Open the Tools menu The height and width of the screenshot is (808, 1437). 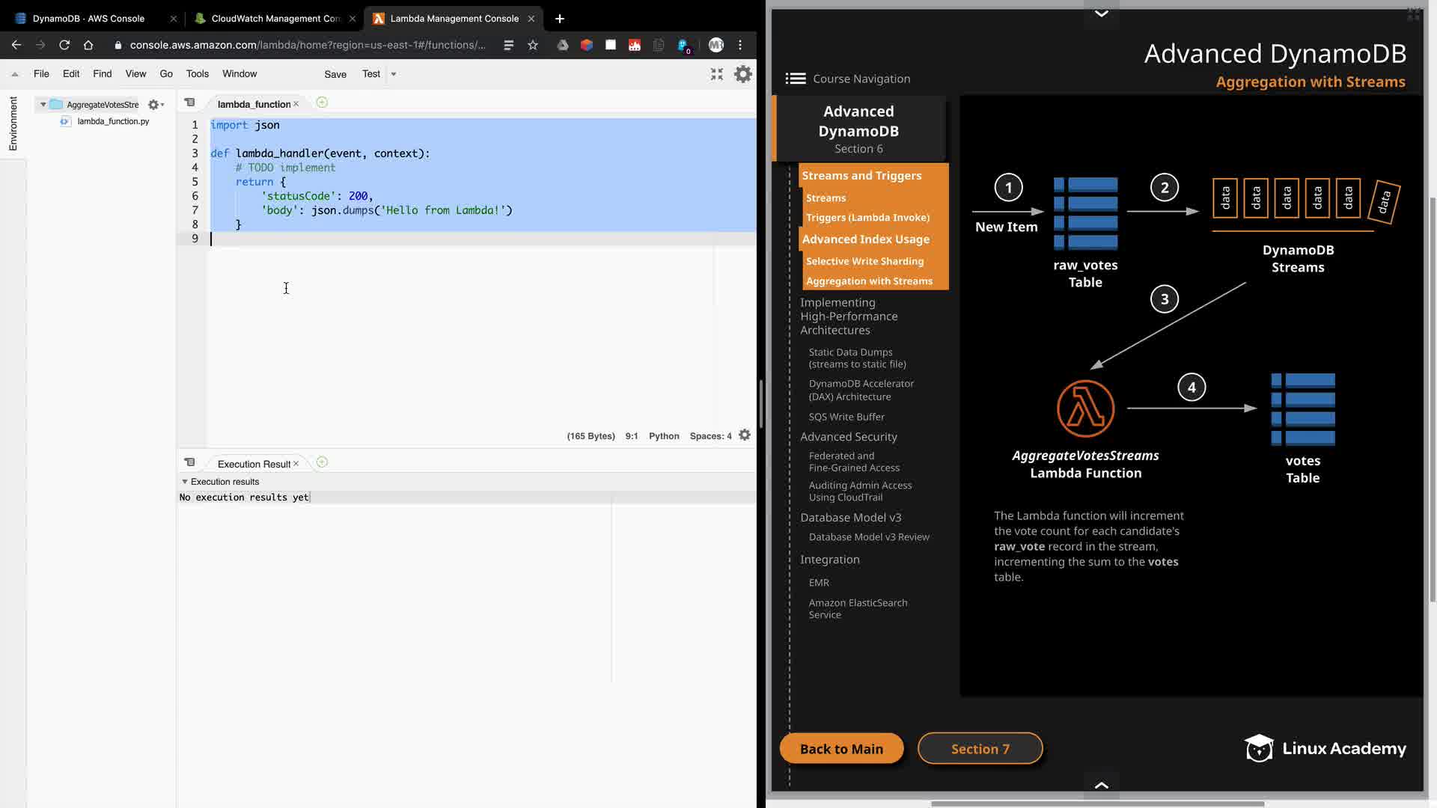click(x=197, y=74)
